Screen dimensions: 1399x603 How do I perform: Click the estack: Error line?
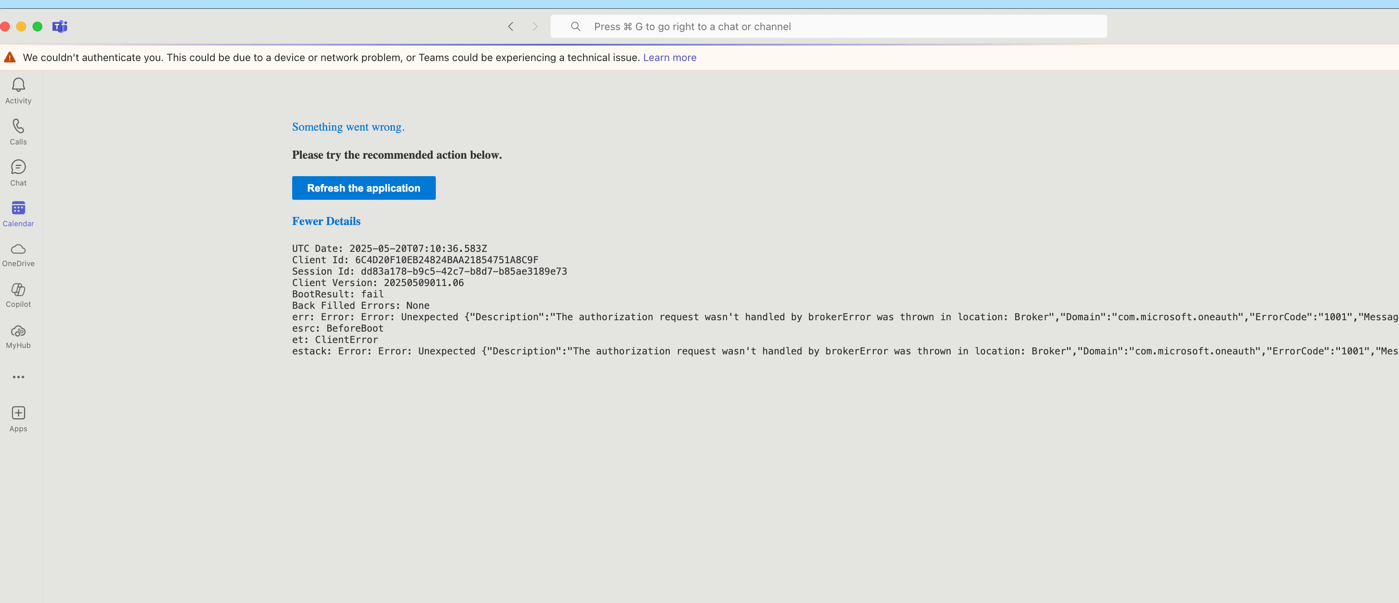845,352
